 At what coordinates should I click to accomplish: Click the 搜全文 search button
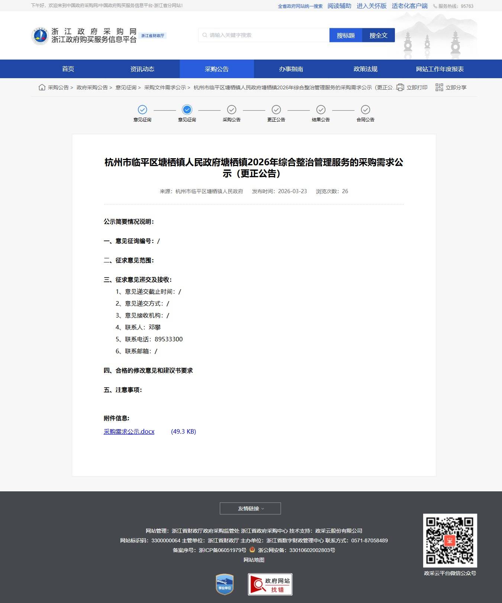point(378,35)
